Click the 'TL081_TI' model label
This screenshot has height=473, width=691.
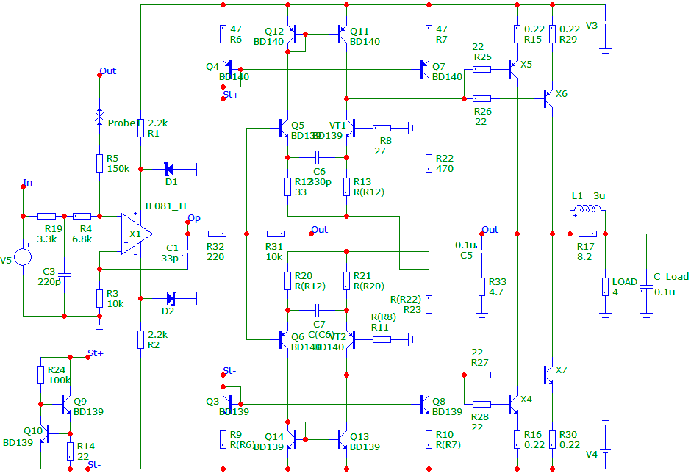165,206
